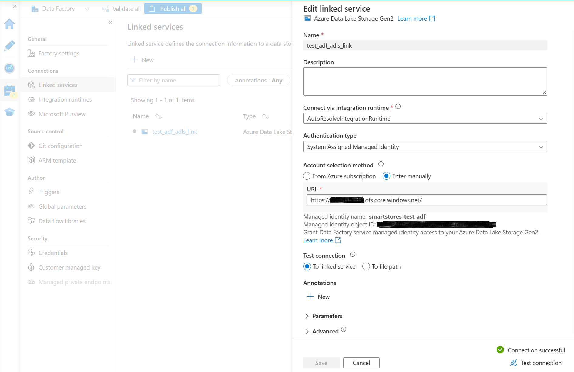Add a New annotation
Viewport: 574px width, 372px height.
coord(318,297)
